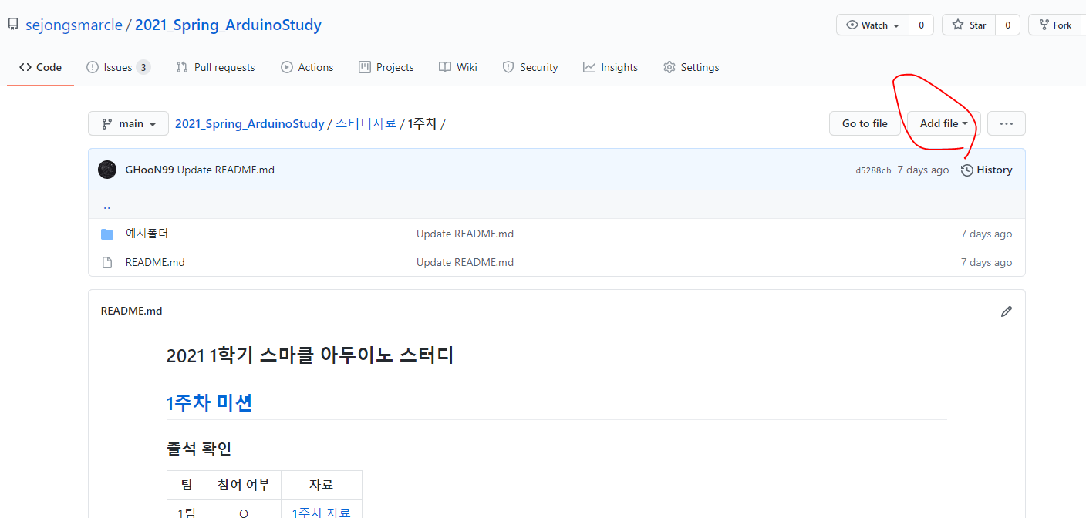1086x518 pixels.
Task: Navigate to 2021_Spring_ArduinoStudy breadcrumb root
Action: [x=250, y=123]
